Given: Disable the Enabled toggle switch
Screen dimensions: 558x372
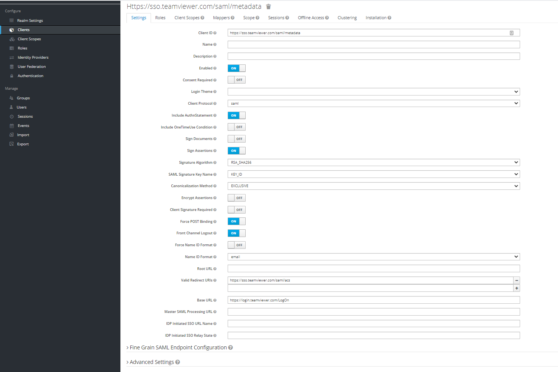Looking at the screenshot, I should pyautogui.click(x=236, y=68).
